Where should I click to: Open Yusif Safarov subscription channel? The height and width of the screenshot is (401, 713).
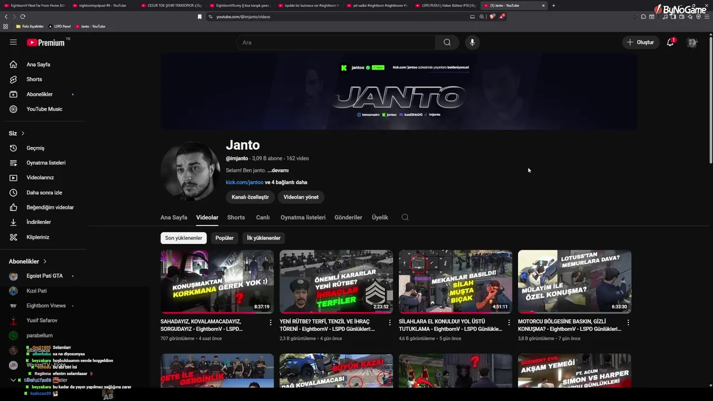coord(42,321)
